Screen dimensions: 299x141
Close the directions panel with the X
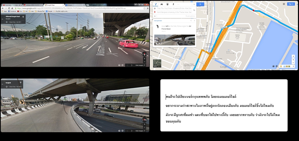click(x=194, y=4)
